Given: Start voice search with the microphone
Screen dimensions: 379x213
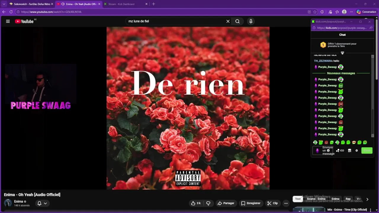Looking at the screenshot, I should pos(251,21).
